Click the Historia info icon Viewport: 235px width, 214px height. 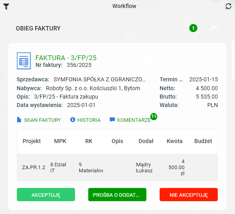point(73,120)
